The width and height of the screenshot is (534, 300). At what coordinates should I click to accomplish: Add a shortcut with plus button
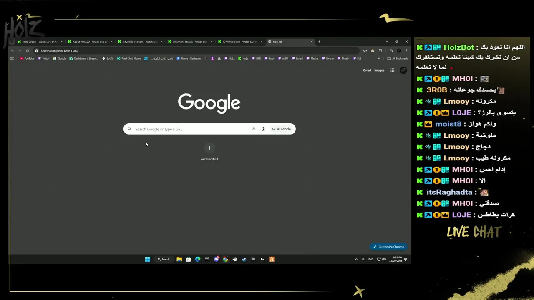[x=209, y=148]
